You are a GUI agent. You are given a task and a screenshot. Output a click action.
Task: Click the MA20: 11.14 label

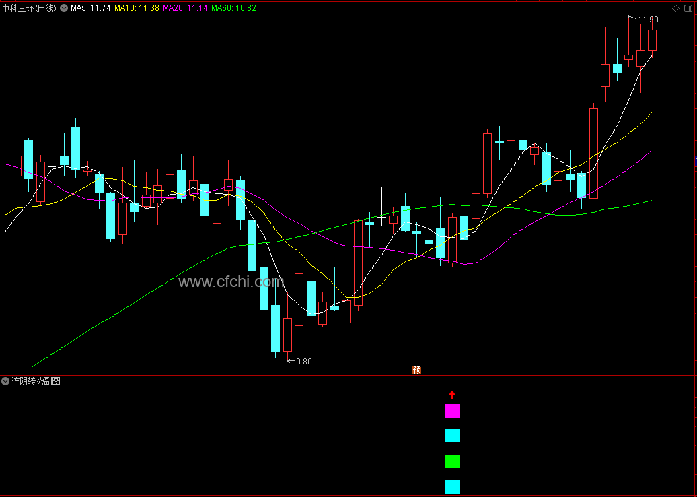186,8
